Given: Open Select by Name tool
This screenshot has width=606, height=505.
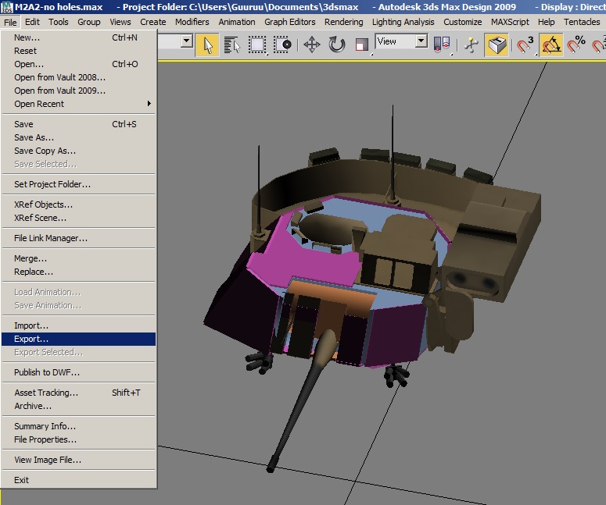Looking at the screenshot, I should (232, 45).
